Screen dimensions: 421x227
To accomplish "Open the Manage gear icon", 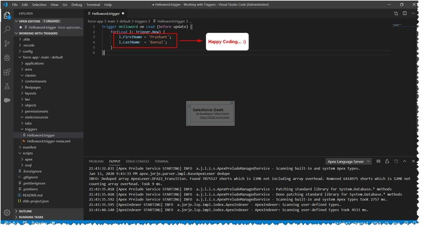I will coord(7,213).
